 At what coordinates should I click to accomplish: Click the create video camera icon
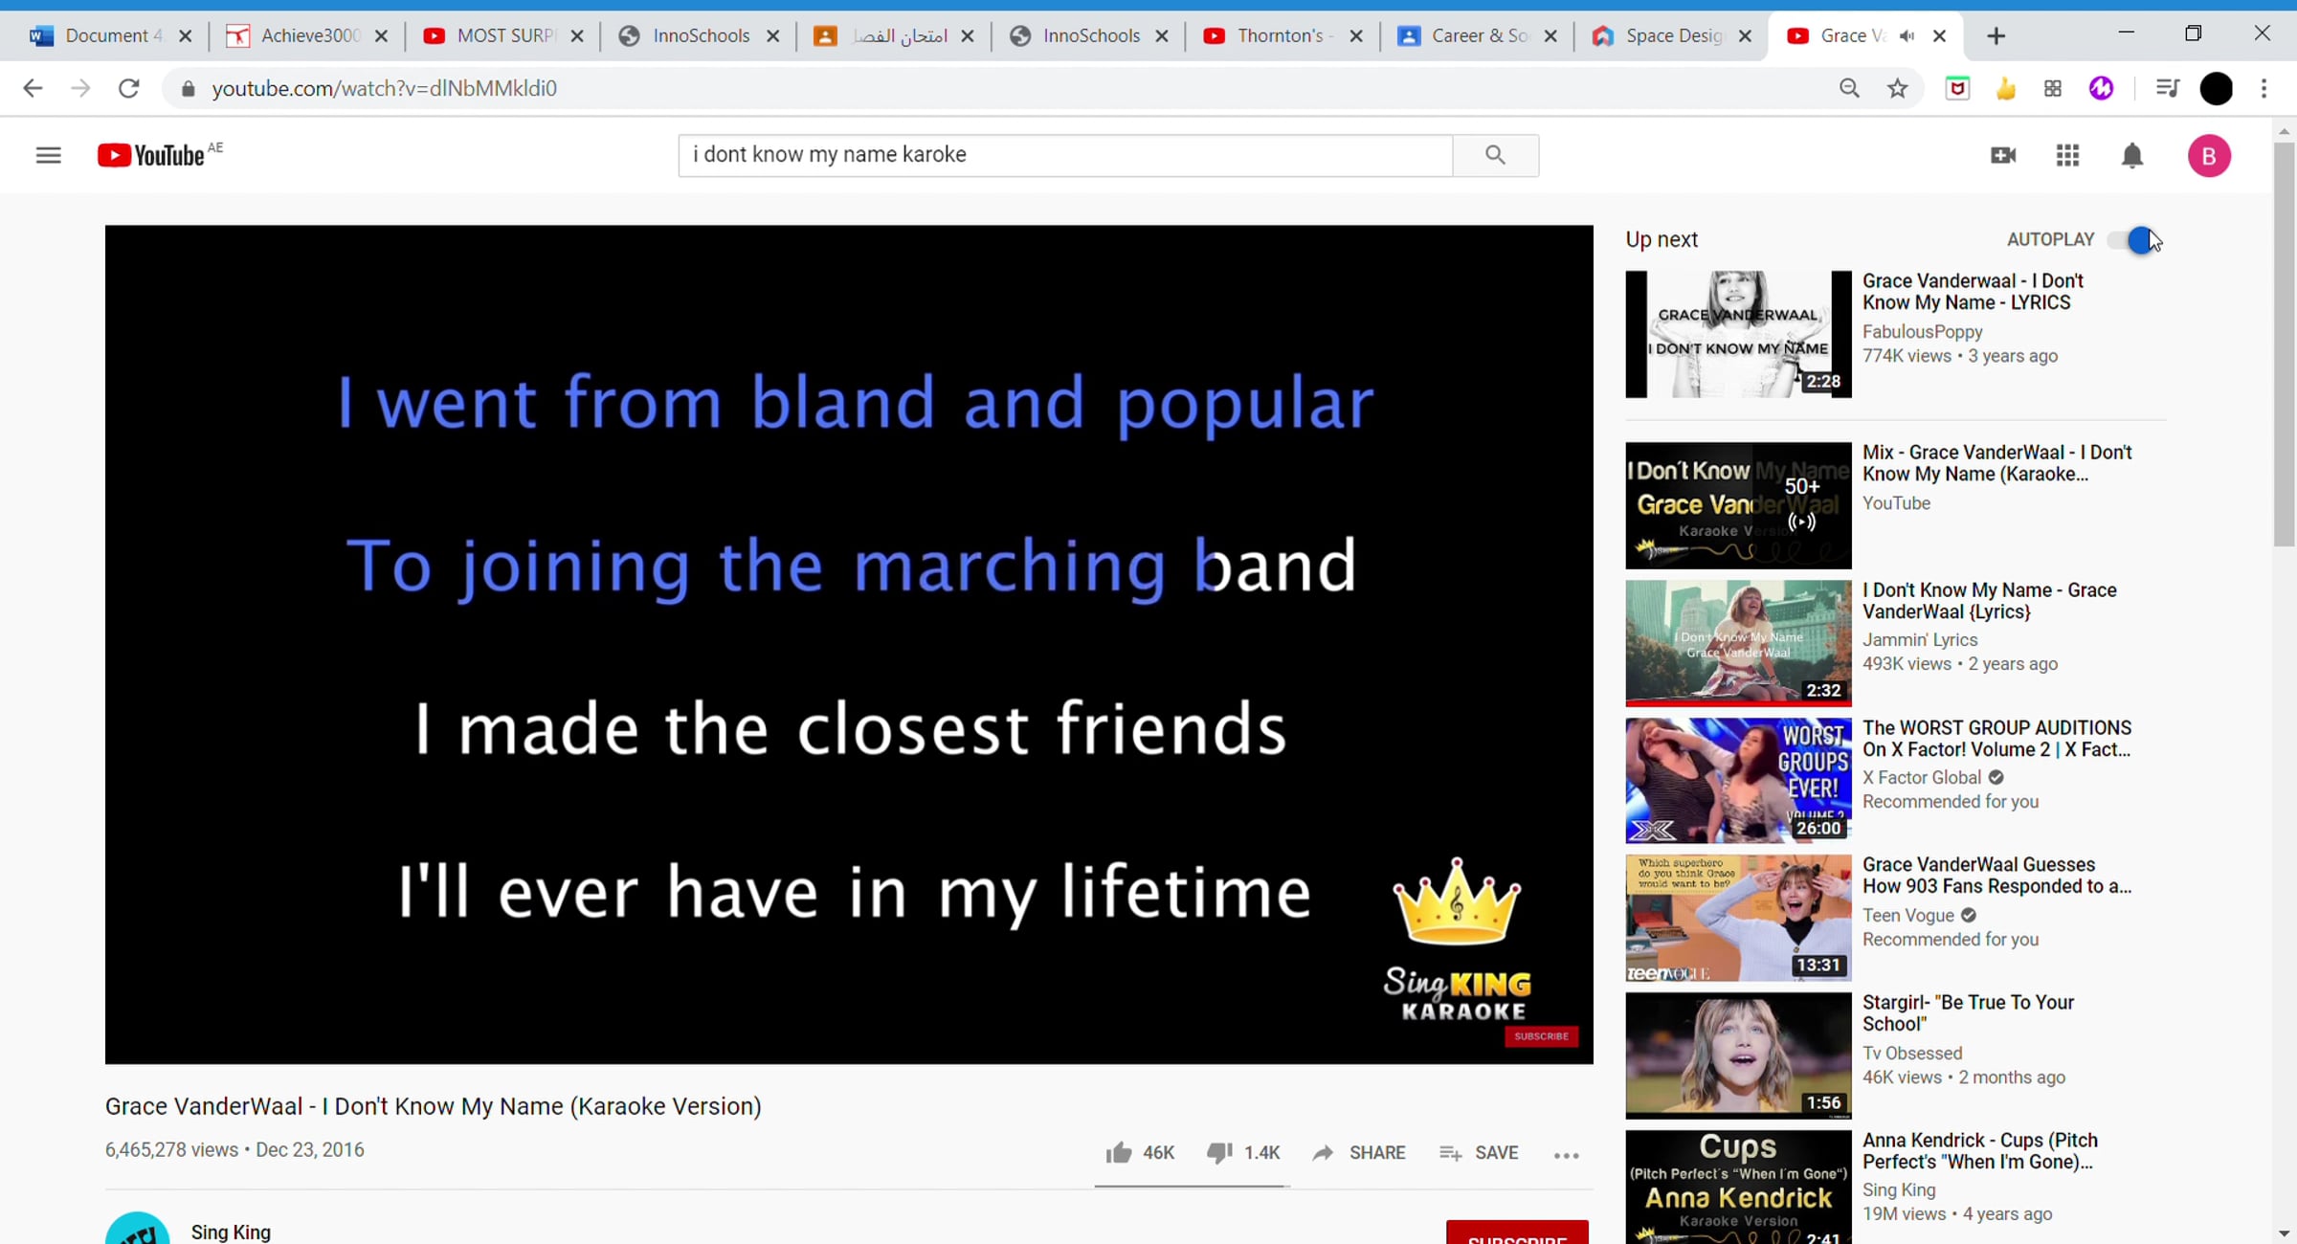[x=2003, y=155]
